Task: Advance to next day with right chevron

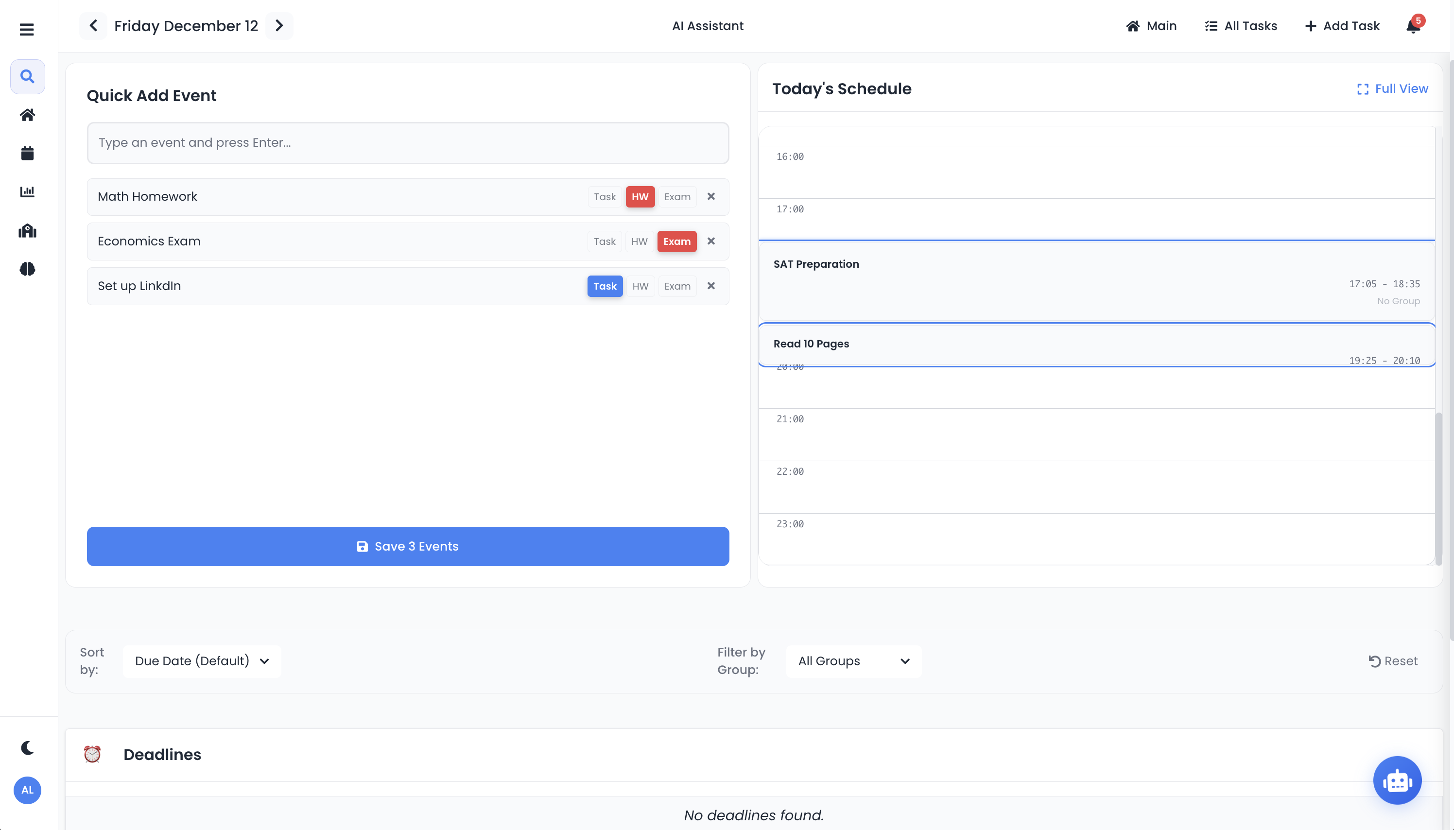Action: point(279,26)
